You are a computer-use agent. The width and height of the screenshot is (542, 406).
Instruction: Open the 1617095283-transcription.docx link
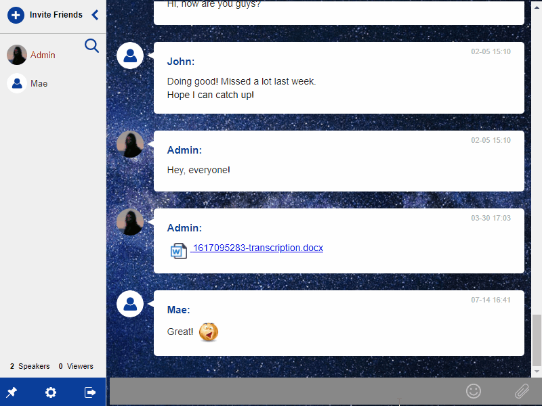257,248
